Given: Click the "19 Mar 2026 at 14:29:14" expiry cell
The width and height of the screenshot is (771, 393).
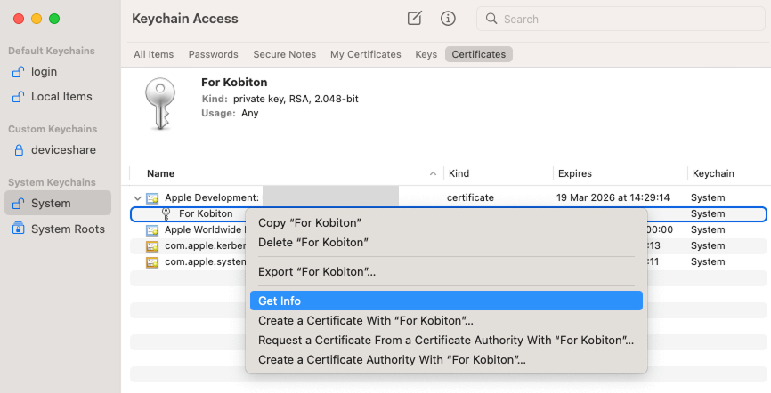Looking at the screenshot, I should pyautogui.click(x=613, y=197).
